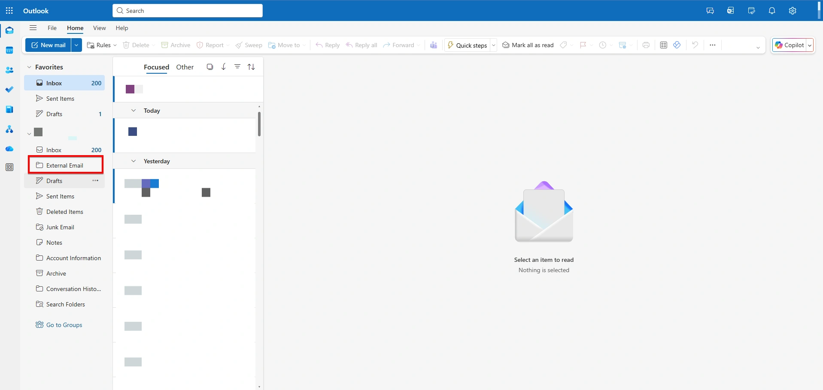
Task: Open the File menu
Action: point(52,28)
